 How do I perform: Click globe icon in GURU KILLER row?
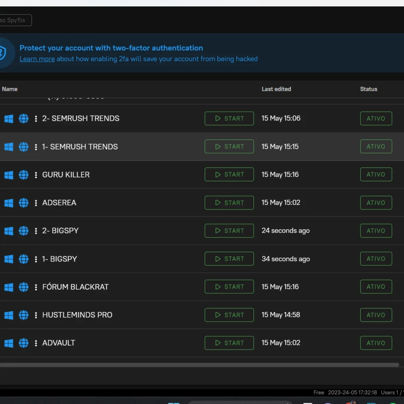[x=24, y=175]
